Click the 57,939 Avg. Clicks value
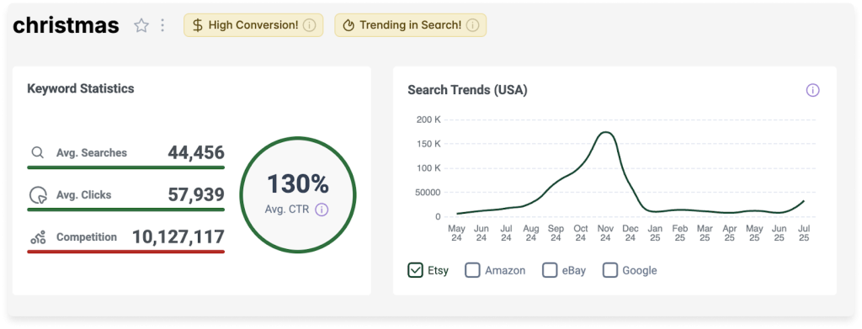Screen dimensions: 862x329 (196, 195)
